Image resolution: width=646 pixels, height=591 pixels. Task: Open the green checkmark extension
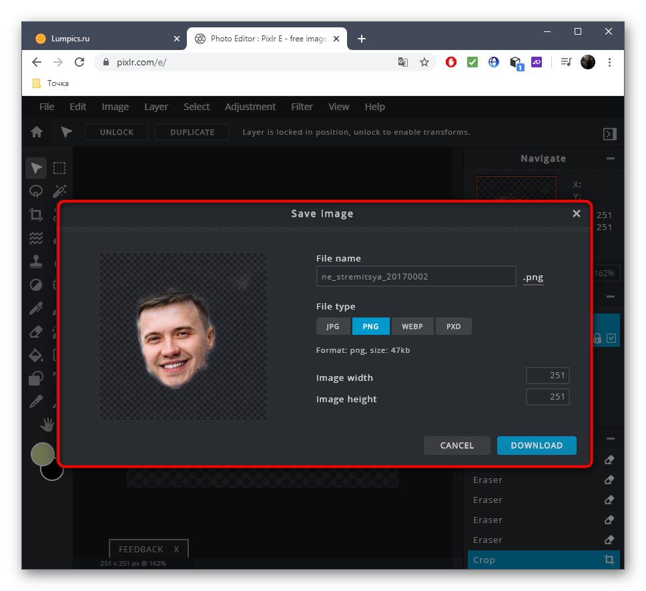tap(472, 62)
